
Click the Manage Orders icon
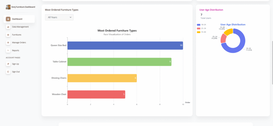[x=8, y=42]
